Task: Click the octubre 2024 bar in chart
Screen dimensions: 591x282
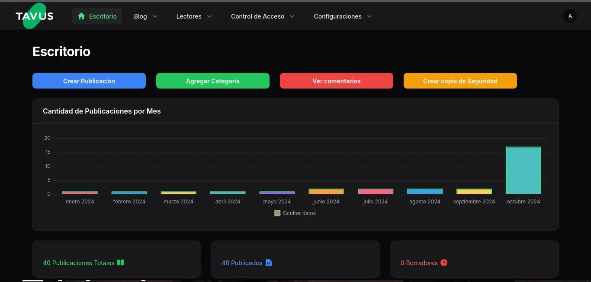Action: [x=523, y=171]
